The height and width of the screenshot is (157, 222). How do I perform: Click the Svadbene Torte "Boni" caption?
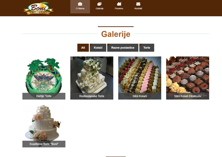point(44,144)
